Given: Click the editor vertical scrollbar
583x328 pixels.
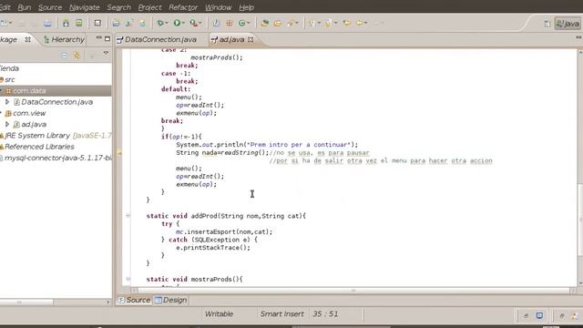Looking at the screenshot, I should click(580, 220).
